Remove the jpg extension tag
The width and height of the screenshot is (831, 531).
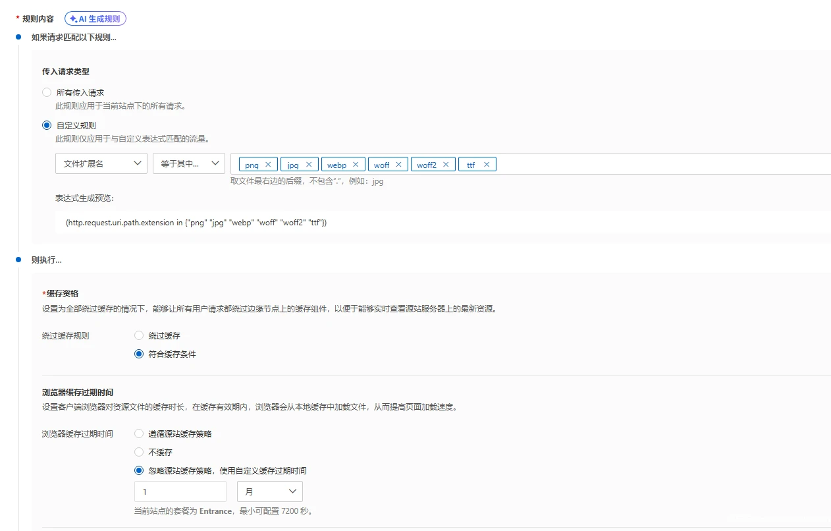308,165
